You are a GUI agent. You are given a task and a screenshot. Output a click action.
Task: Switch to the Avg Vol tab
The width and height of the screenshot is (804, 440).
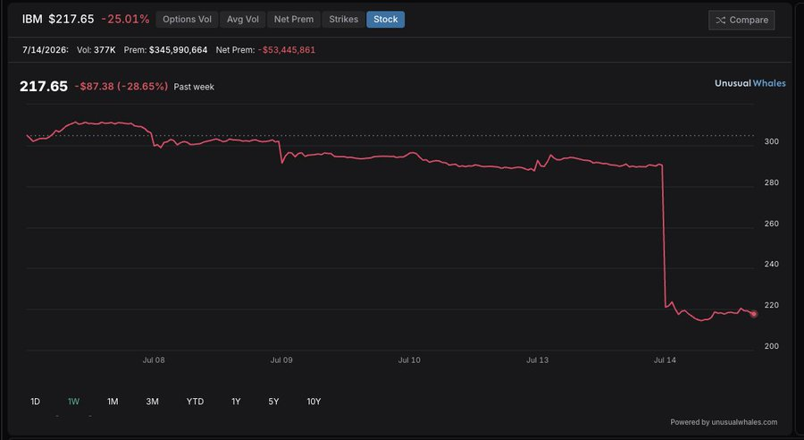point(242,20)
